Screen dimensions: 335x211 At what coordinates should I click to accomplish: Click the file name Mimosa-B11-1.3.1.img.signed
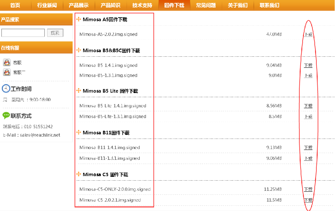(x=110, y=158)
